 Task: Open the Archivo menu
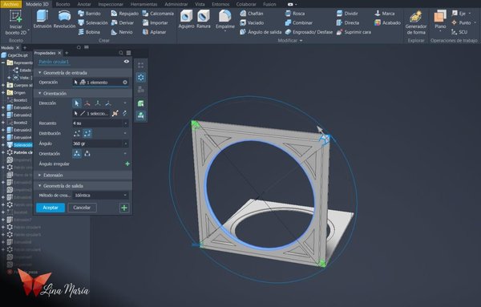(x=10, y=4)
